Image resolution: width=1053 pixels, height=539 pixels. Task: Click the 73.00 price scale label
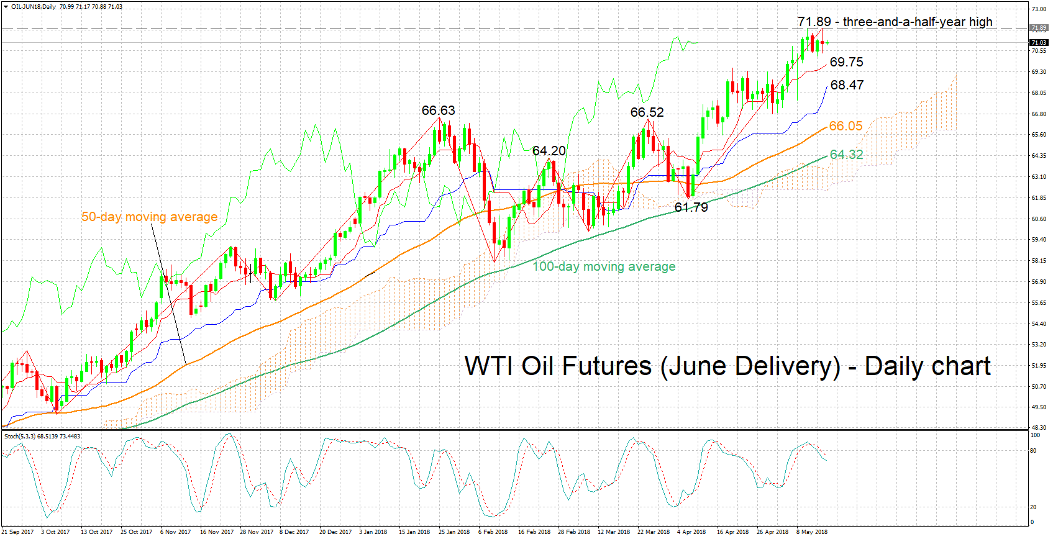coord(1038,9)
